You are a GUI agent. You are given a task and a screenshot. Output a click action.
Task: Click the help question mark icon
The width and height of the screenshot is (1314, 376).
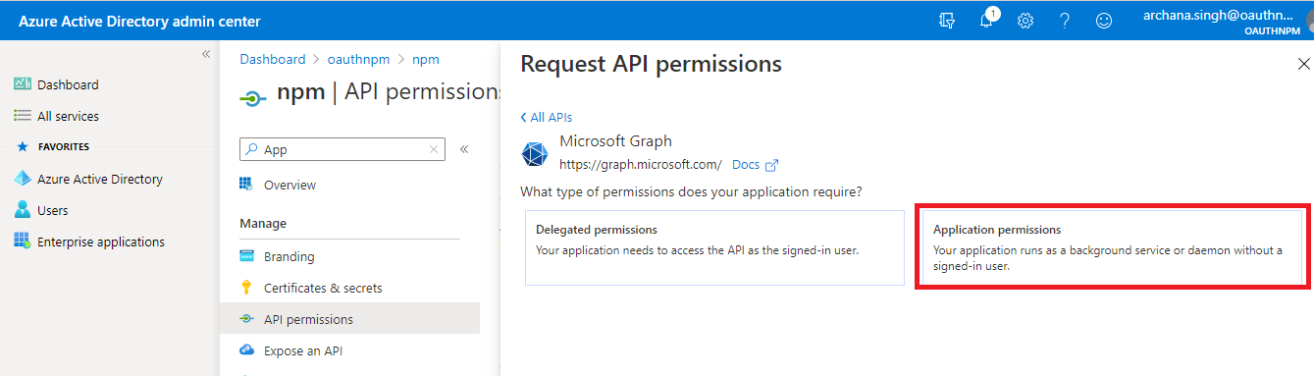(1065, 21)
